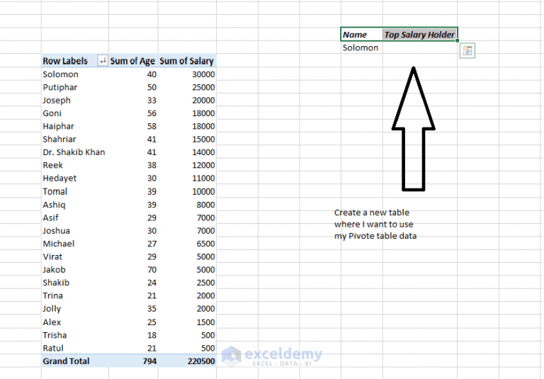This screenshot has width=544, height=379.
Task: Click the grand total salary 220500
Action: [201, 361]
